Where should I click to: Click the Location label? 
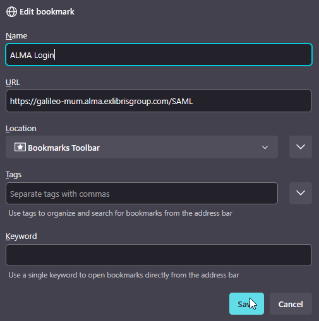[x=21, y=129]
